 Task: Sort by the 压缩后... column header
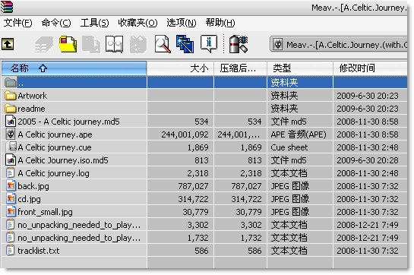pyautogui.click(x=241, y=68)
